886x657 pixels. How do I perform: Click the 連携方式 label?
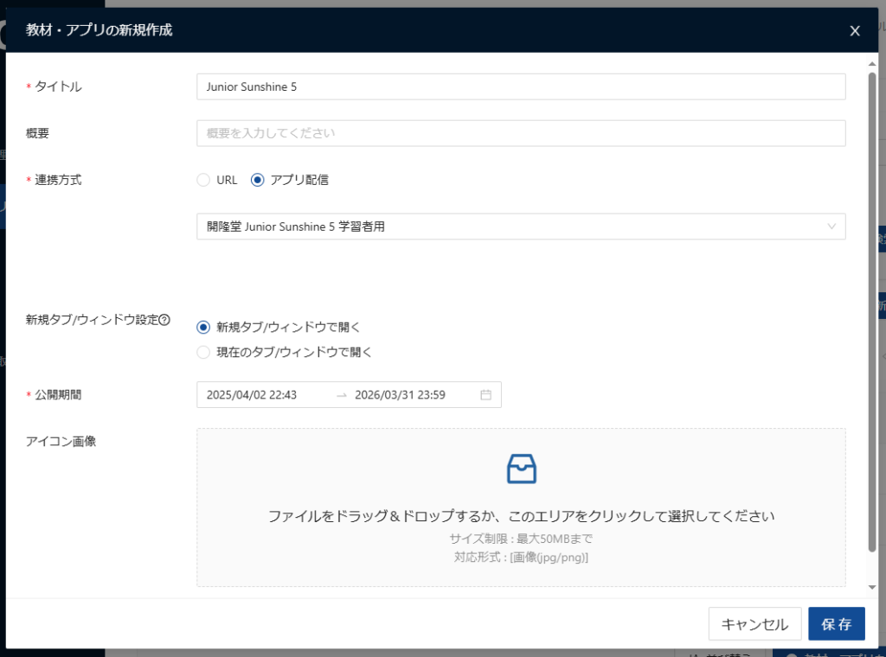(x=58, y=180)
